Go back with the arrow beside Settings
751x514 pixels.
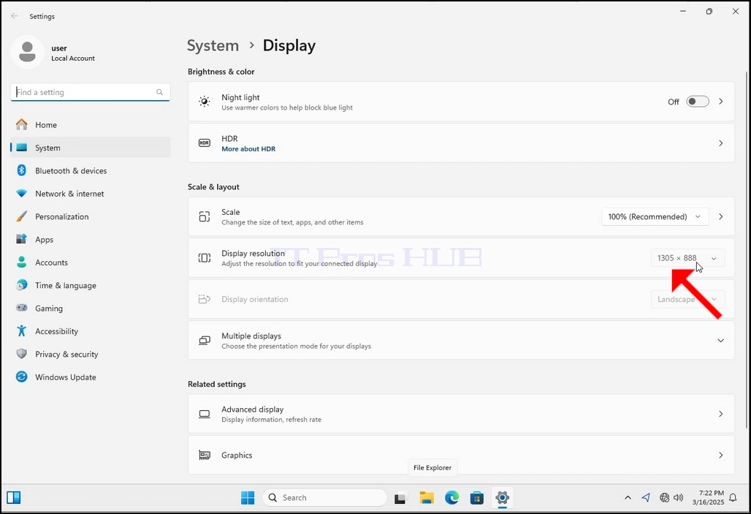(15, 16)
